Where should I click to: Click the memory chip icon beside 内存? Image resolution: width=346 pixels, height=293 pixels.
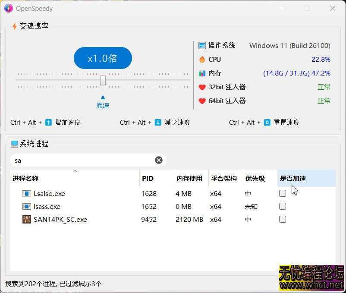pyautogui.click(x=201, y=73)
